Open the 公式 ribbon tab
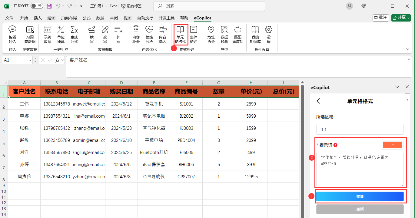415x218 pixels. [x=87, y=18]
